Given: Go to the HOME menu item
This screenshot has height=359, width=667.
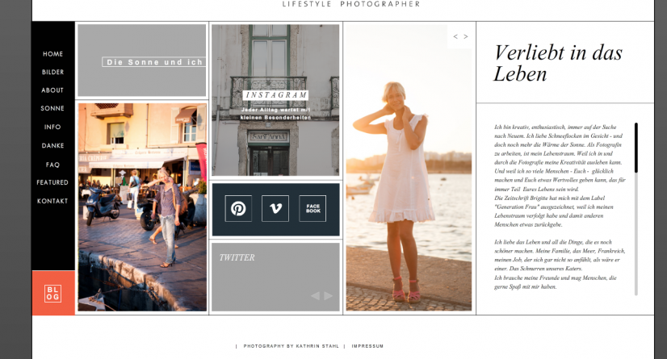Looking at the screenshot, I should coord(53,54).
